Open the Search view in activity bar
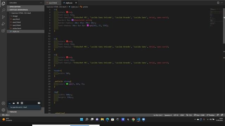 click(3, 10)
